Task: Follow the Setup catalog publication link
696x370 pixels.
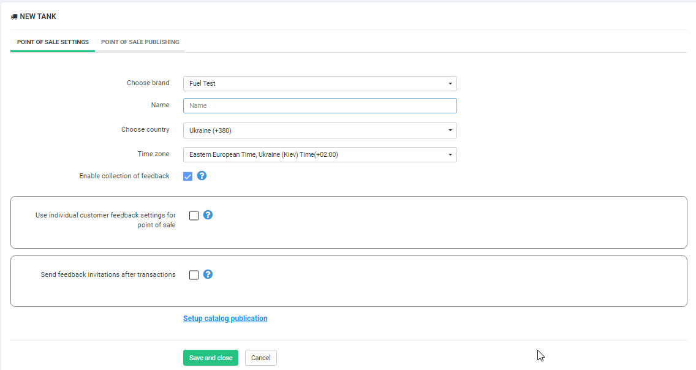Action: 225,319
